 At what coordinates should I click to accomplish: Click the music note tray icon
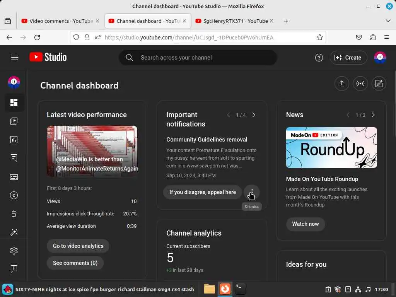point(368,289)
